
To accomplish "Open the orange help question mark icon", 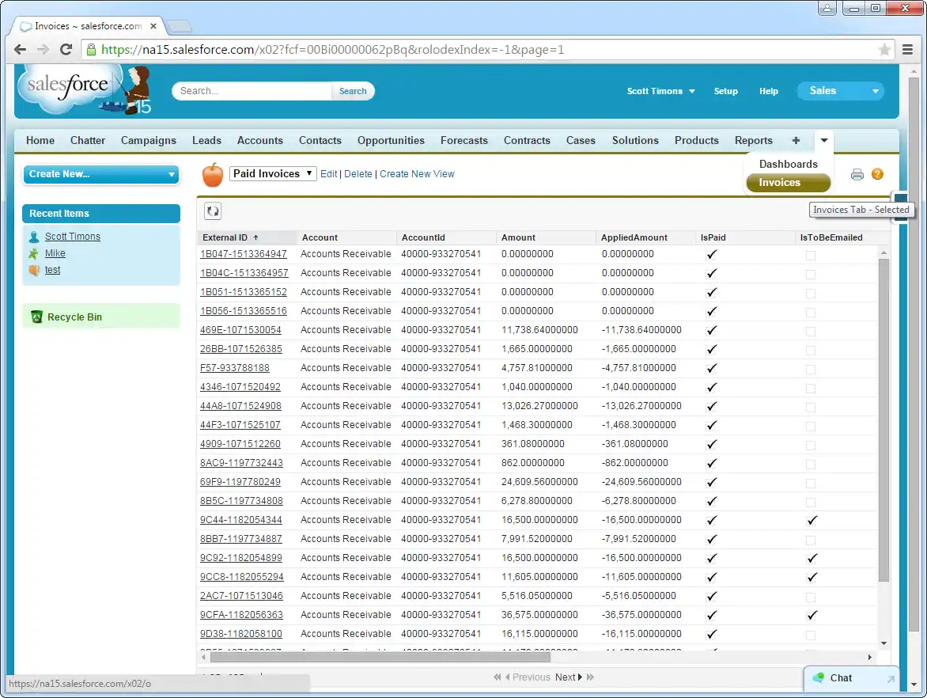I will [877, 174].
